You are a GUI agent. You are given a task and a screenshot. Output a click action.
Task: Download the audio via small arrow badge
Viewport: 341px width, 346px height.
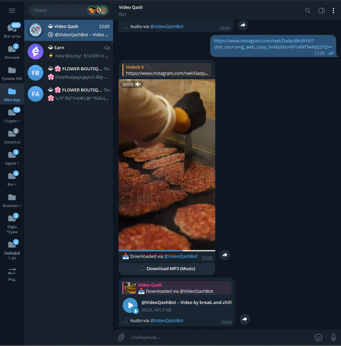(136, 311)
